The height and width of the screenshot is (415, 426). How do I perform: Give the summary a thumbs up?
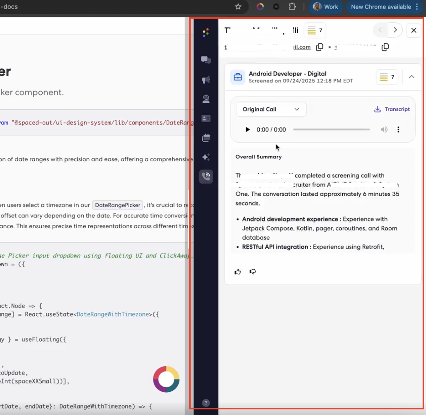pyautogui.click(x=238, y=272)
